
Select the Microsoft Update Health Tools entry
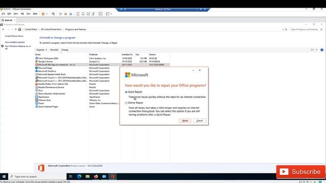[77, 74]
